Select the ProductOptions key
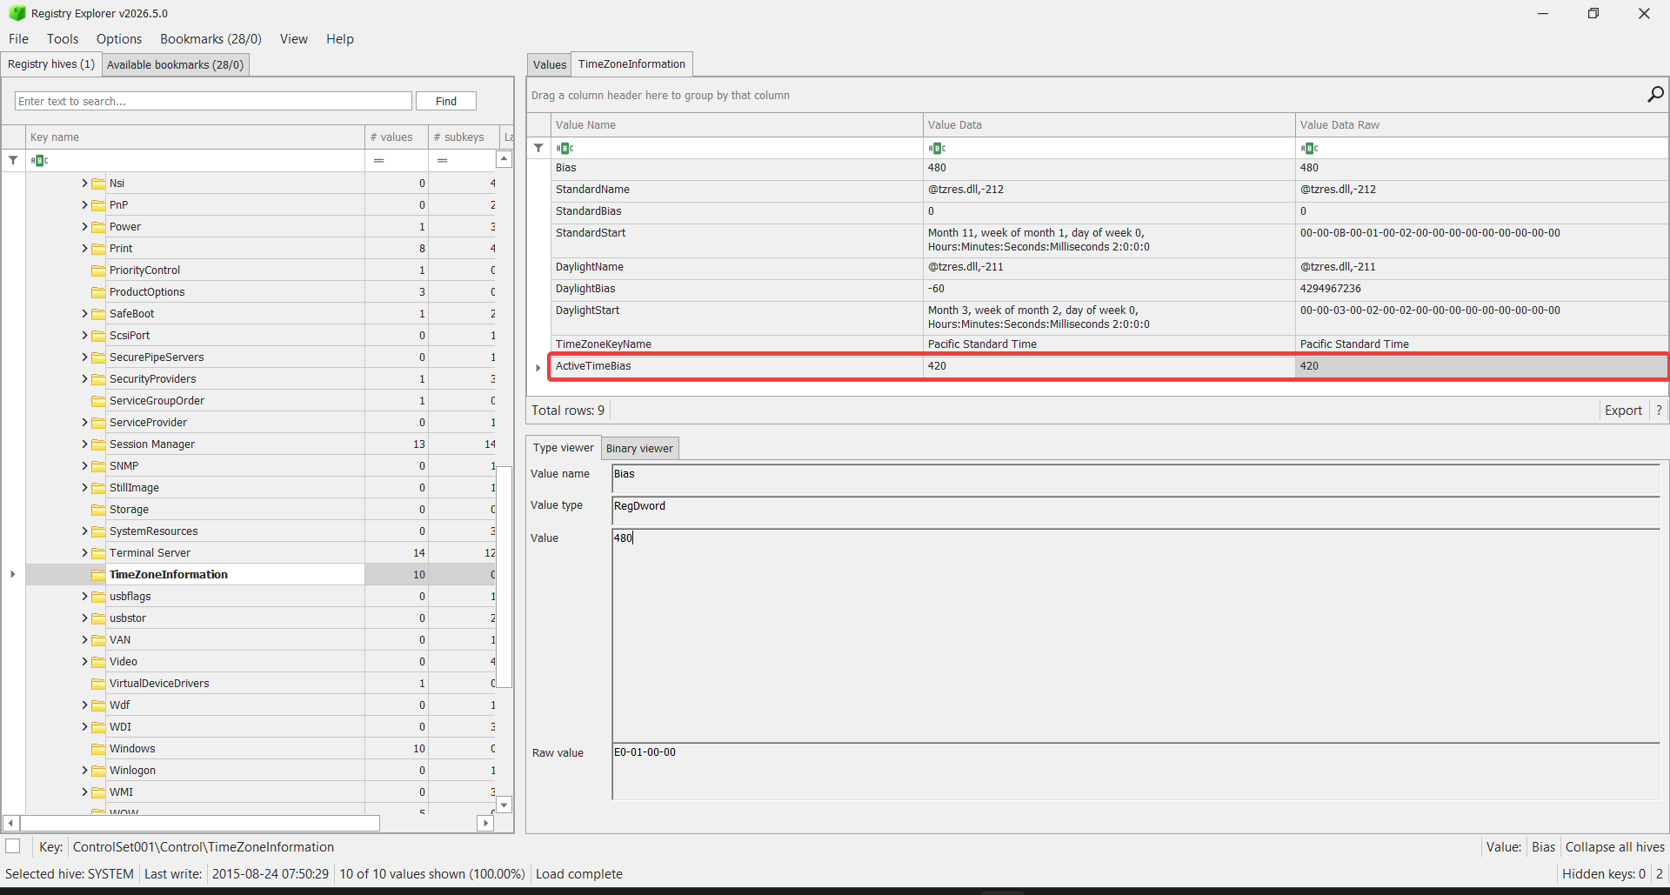 [147, 292]
